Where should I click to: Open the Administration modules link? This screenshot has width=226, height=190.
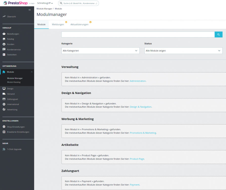click(x=138, y=81)
